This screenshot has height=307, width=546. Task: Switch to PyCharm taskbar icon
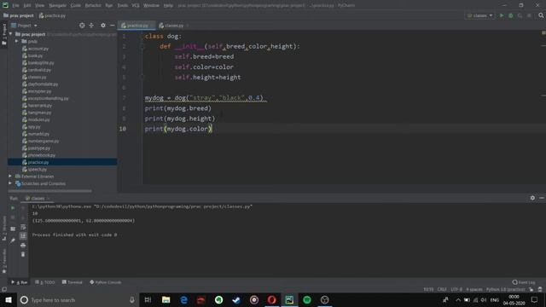[289, 299]
